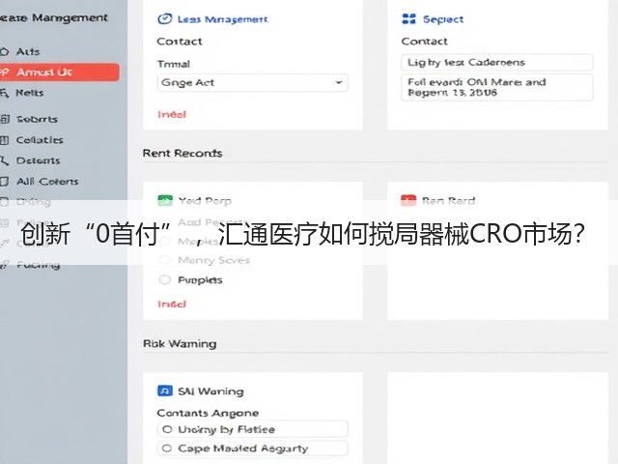Click the blue SAI Warning icon
618x464 pixels.
(x=165, y=391)
